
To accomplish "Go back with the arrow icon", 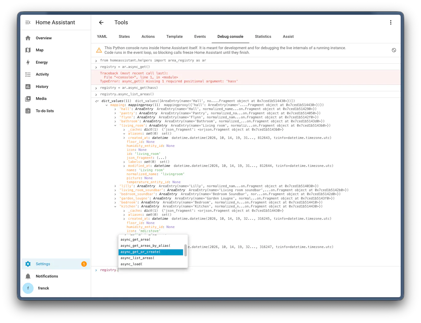I will point(101,22).
